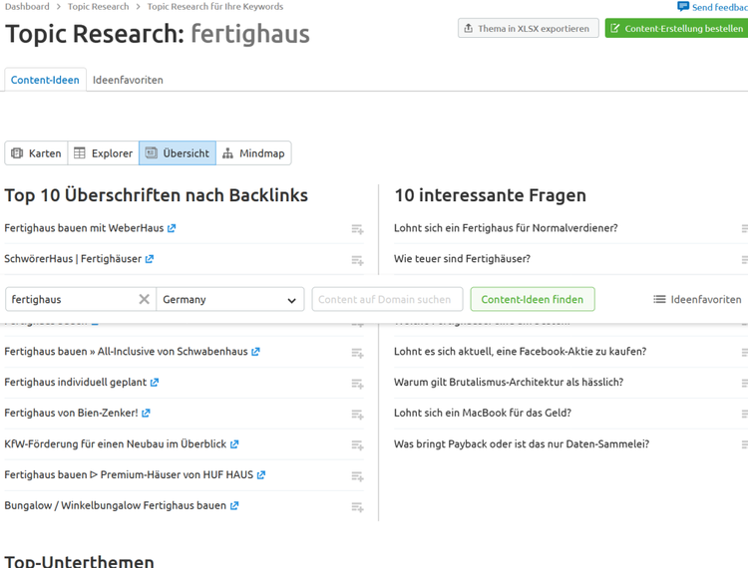Open external link icon for Fertighaus von Bien-Zenker!

146,414
